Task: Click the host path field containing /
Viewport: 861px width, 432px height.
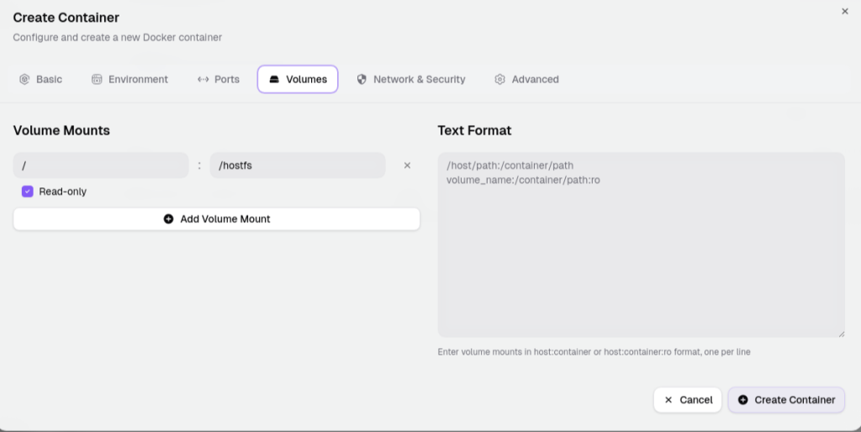Action: coord(101,166)
